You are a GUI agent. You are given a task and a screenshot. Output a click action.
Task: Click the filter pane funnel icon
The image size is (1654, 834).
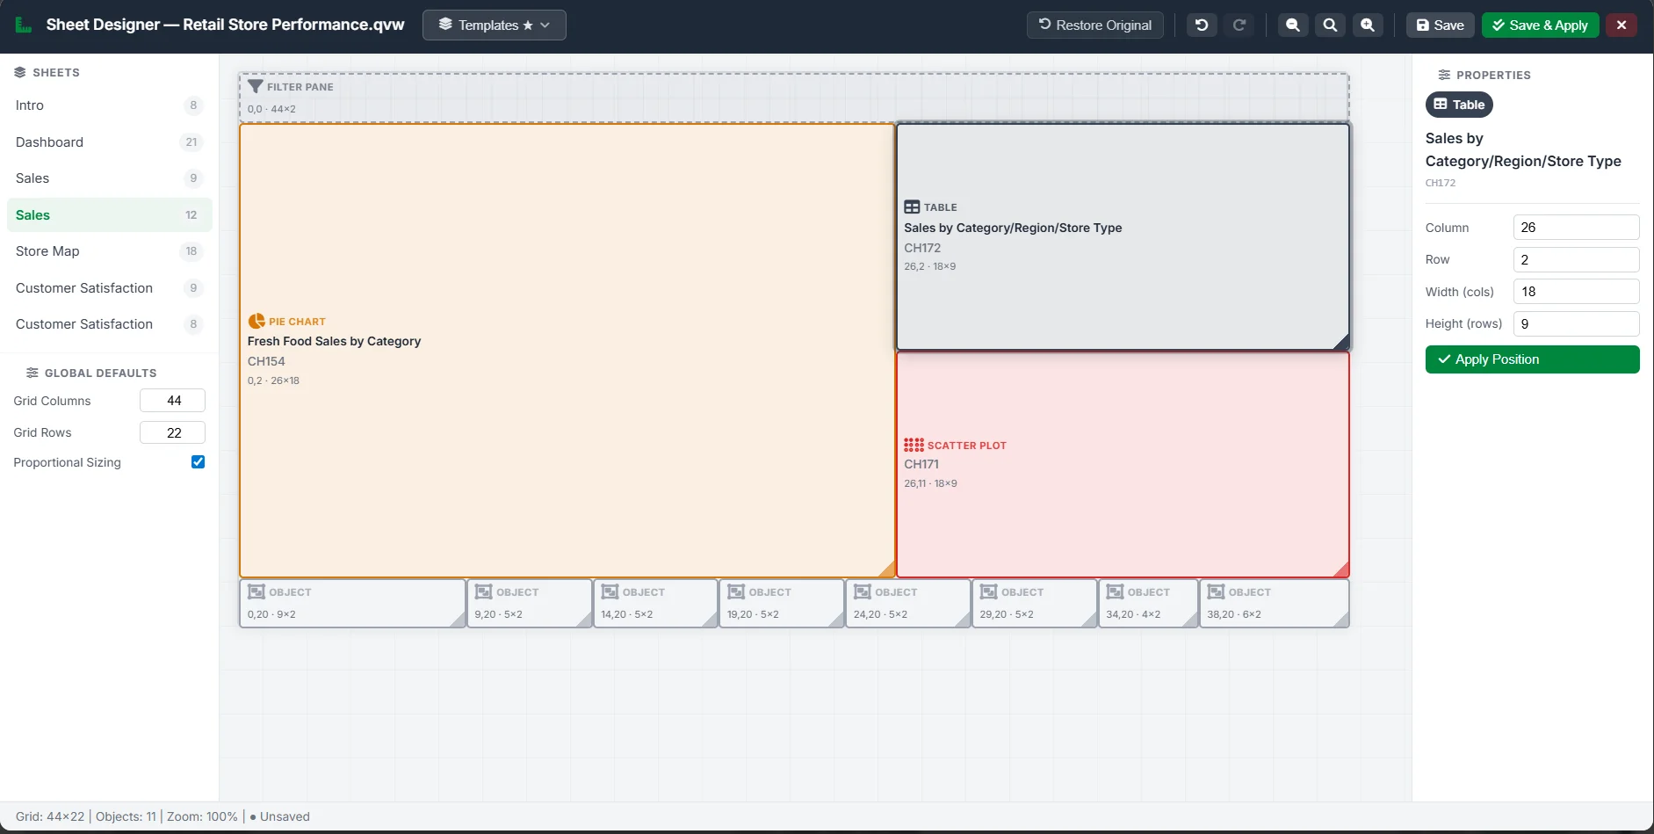click(x=256, y=86)
